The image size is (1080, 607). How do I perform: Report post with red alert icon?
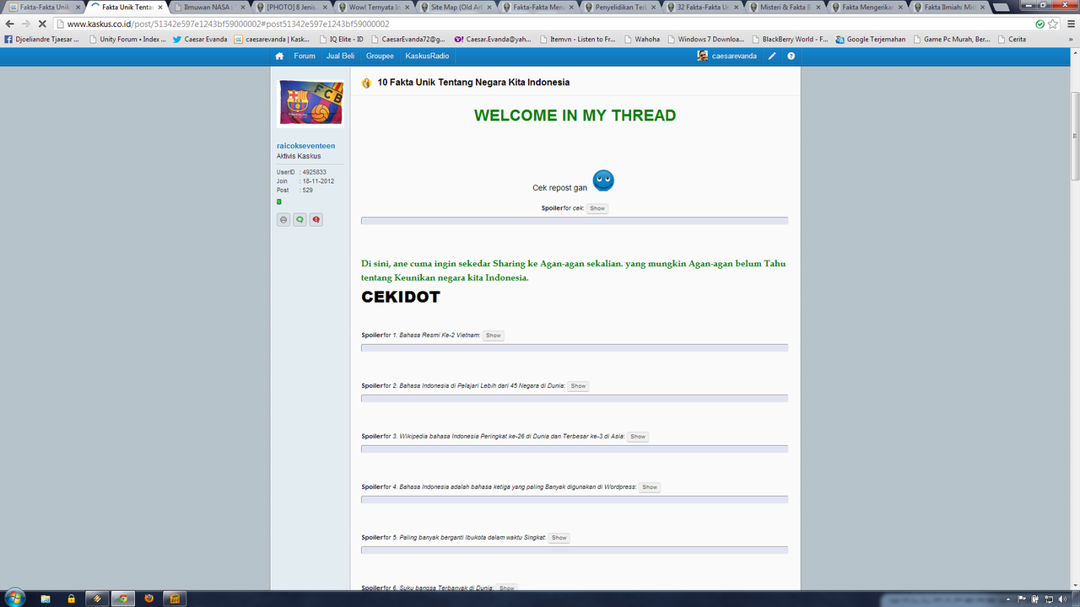point(316,220)
